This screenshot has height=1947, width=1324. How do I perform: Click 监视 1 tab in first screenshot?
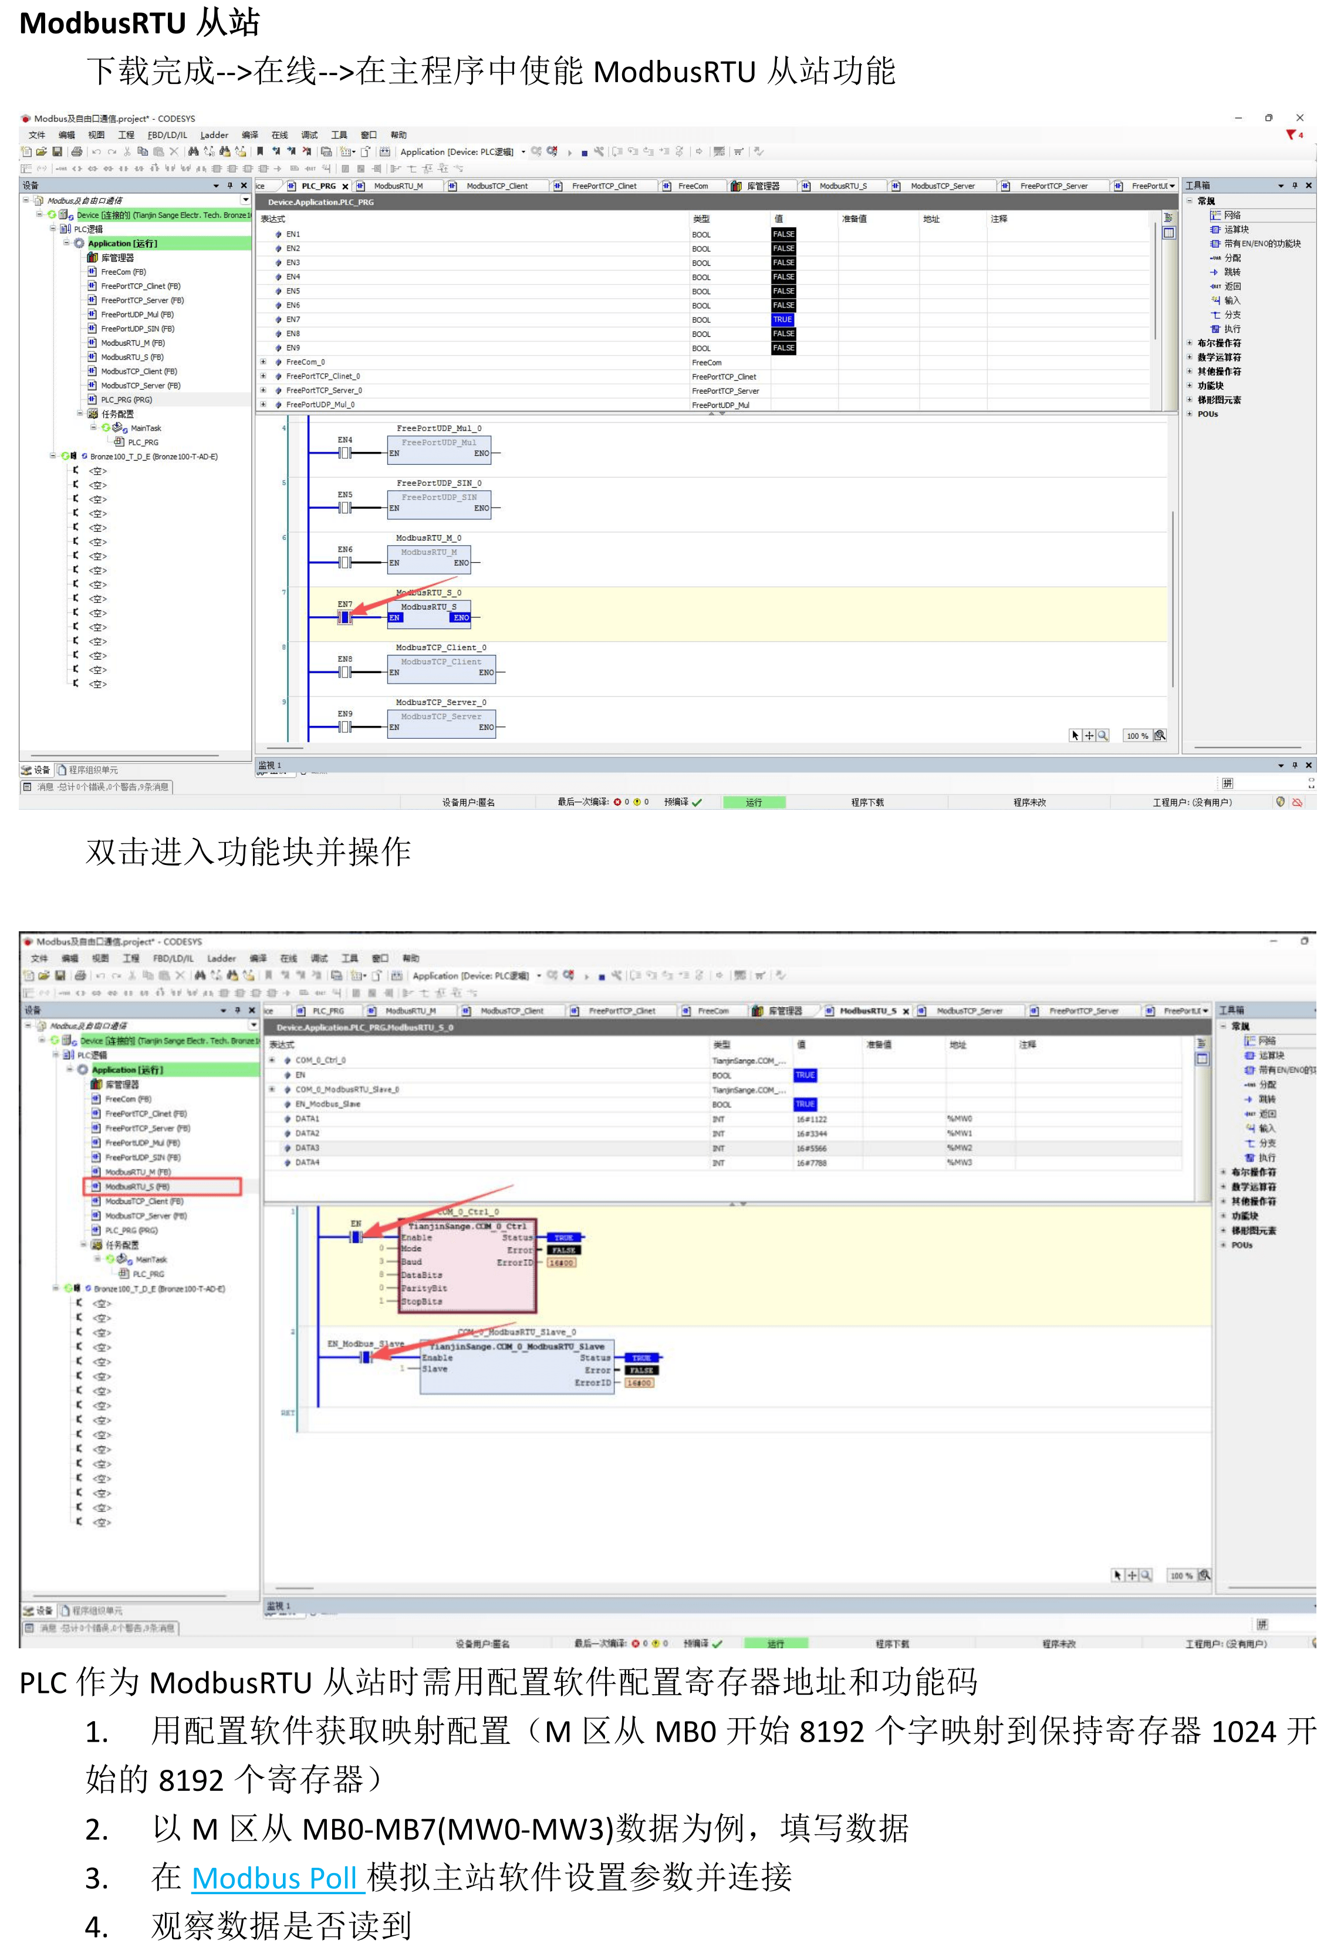270,765
